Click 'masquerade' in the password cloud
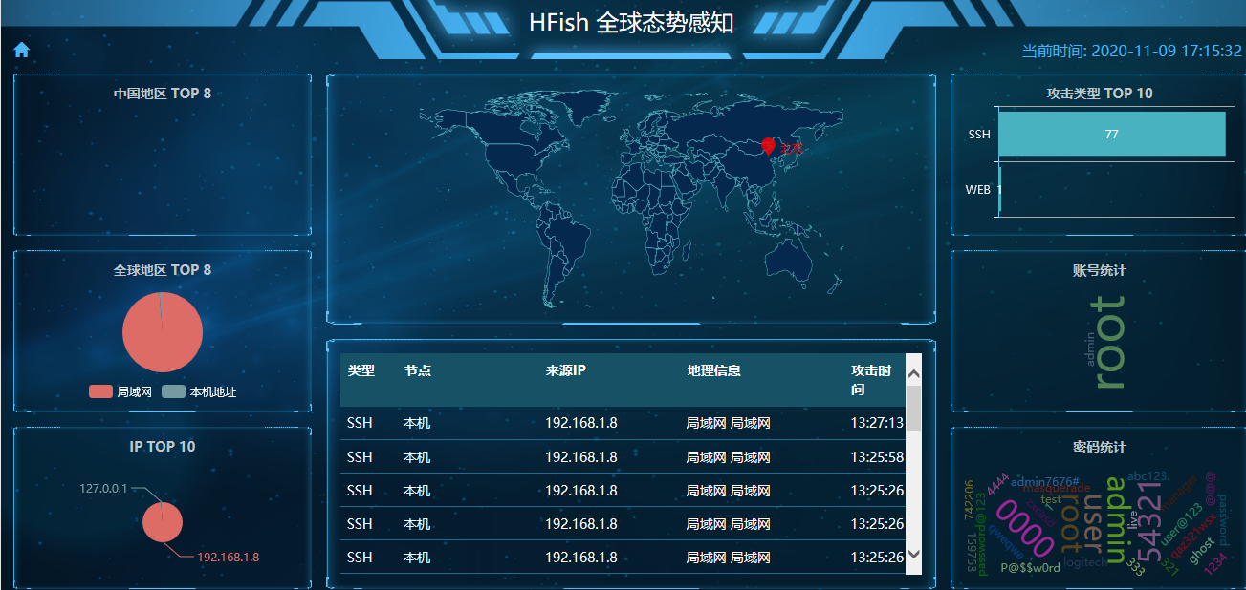 click(x=1056, y=489)
